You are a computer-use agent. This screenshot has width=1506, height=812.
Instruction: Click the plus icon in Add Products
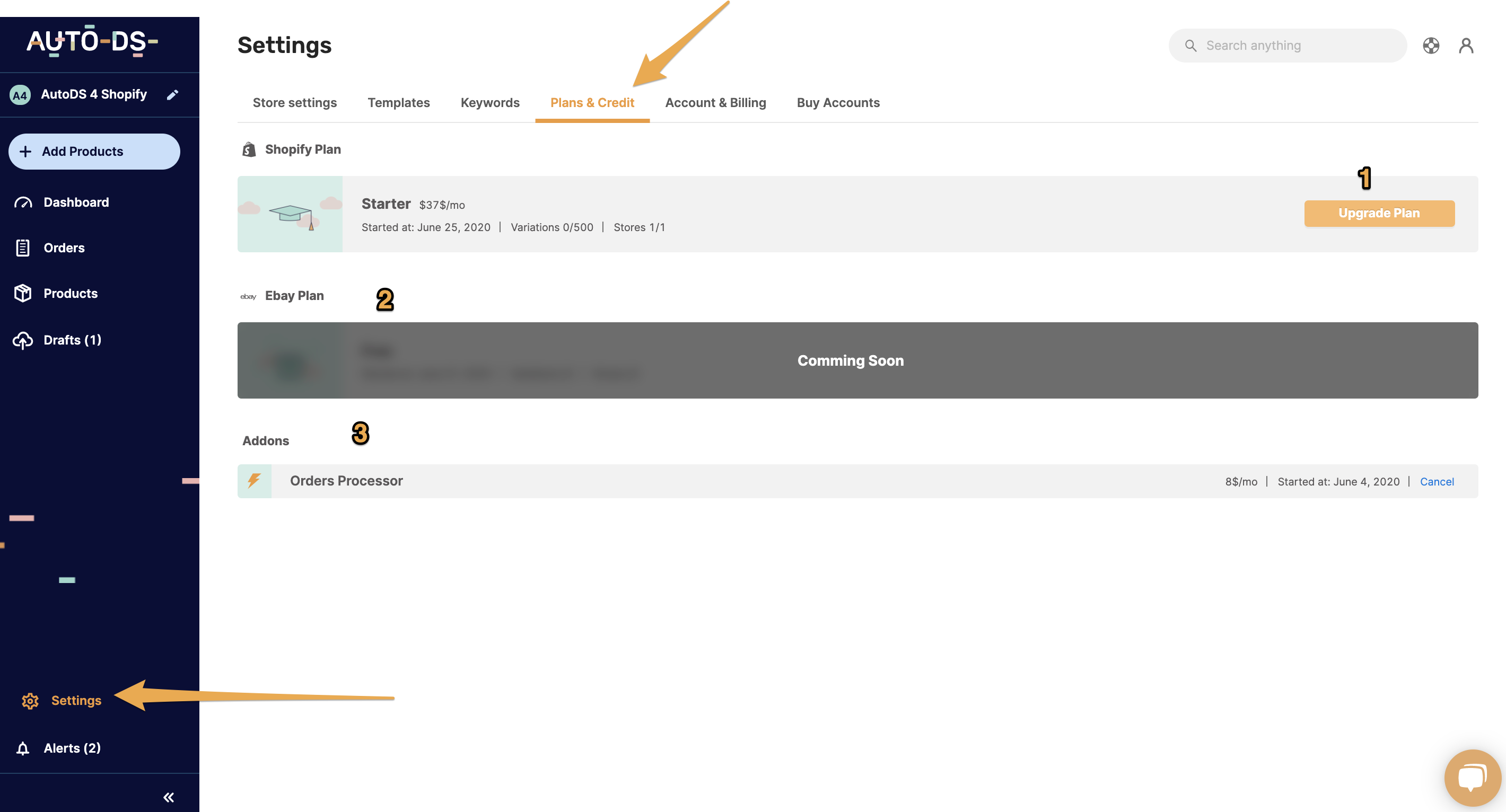click(x=25, y=152)
